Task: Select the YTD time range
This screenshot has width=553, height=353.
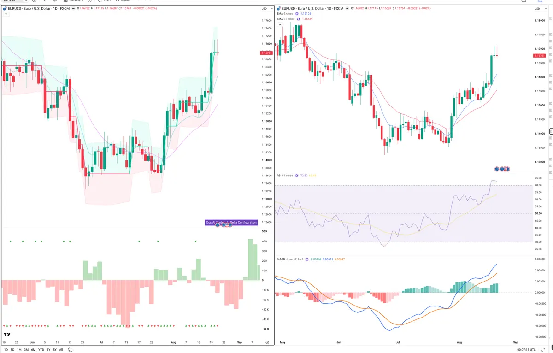Action: coord(41,350)
